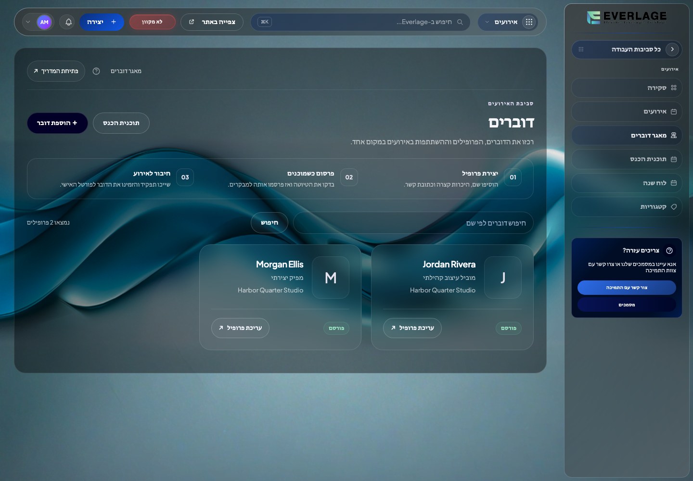Click פורסם badge on Jordan Rivera card
The image size is (693, 481).
(509, 329)
